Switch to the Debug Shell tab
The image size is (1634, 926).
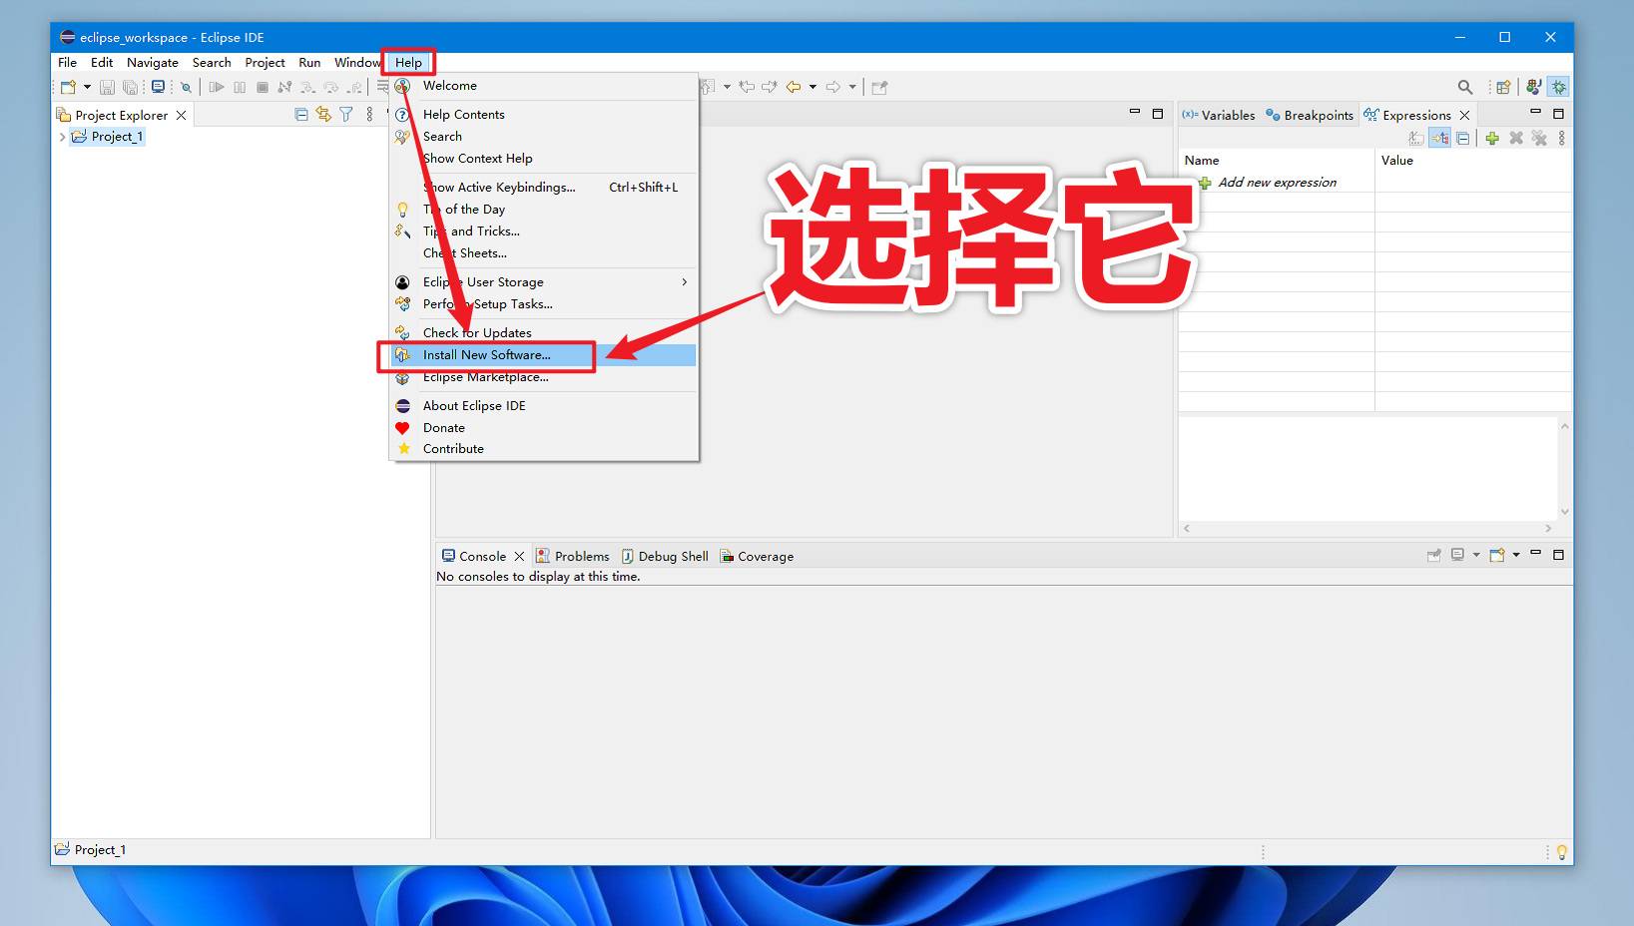click(665, 556)
